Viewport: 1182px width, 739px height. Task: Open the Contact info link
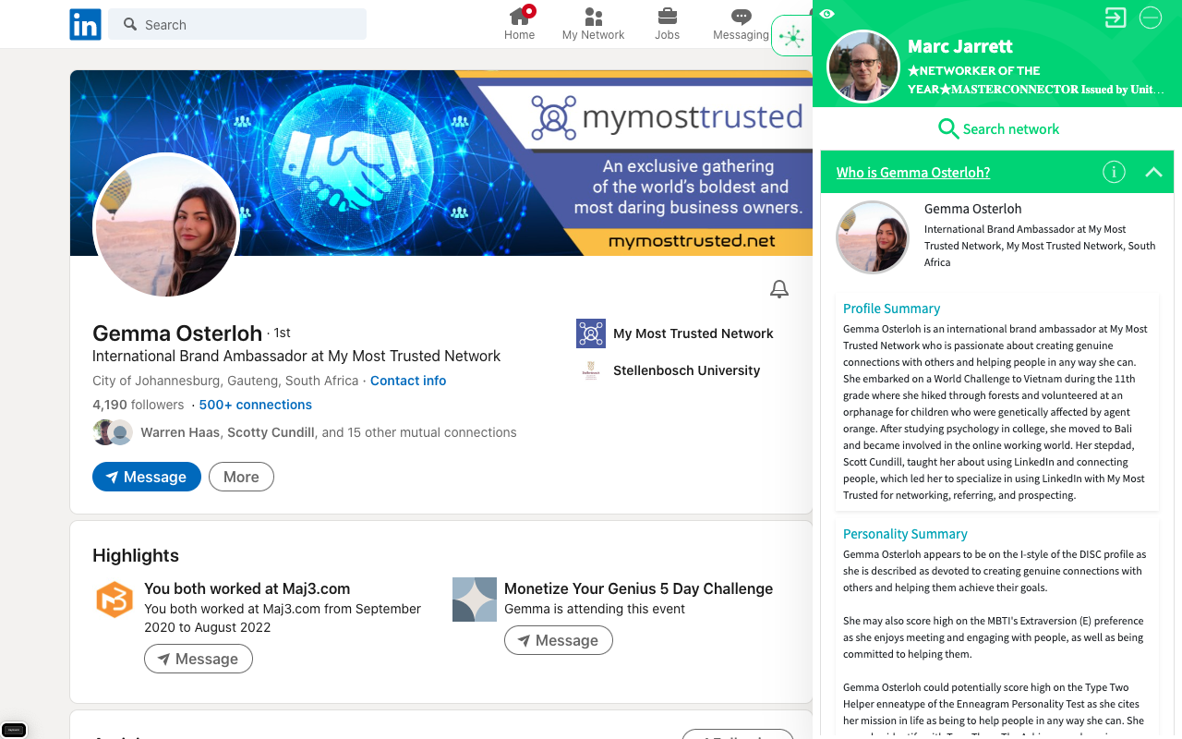pyautogui.click(x=408, y=381)
